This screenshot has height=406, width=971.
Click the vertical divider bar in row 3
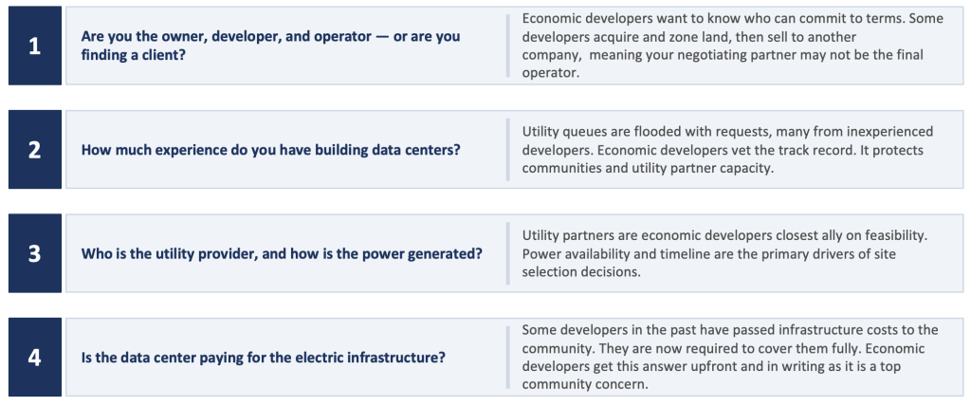[508, 253]
